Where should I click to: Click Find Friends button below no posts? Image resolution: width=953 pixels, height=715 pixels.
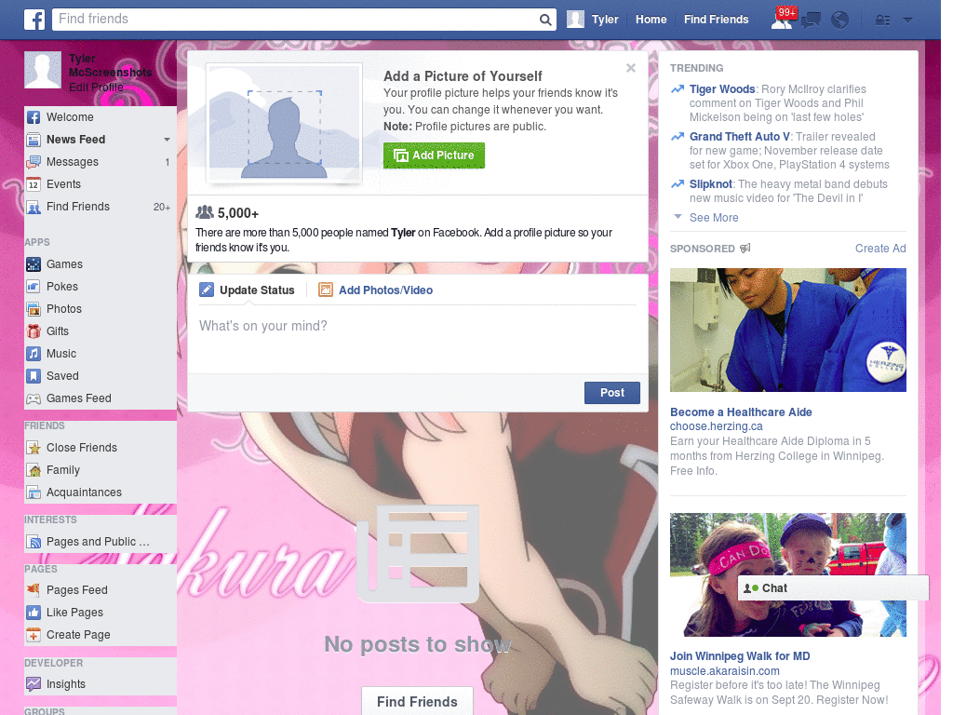pos(417,702)
